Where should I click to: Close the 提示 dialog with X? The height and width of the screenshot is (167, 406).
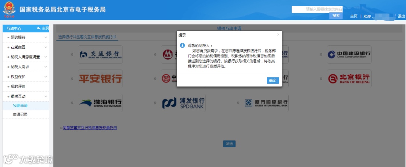click(278, 35)
